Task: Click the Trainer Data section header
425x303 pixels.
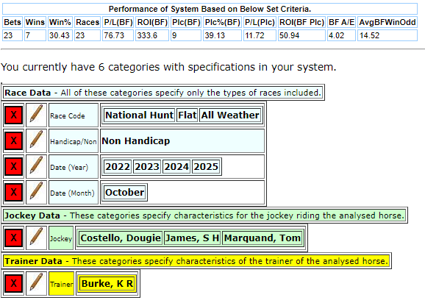Action: [x=196, y=261]
